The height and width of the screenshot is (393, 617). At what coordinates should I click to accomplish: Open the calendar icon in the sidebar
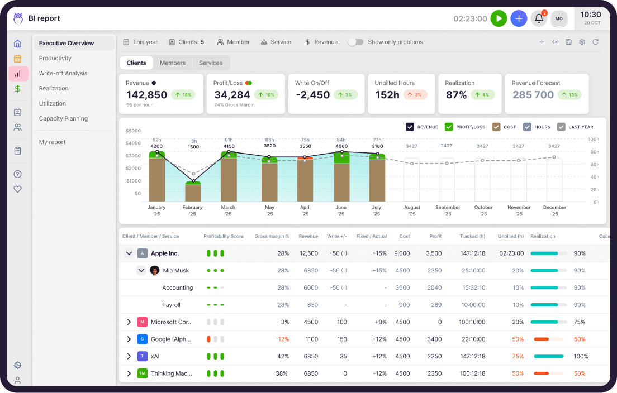[x=18, y=59]
